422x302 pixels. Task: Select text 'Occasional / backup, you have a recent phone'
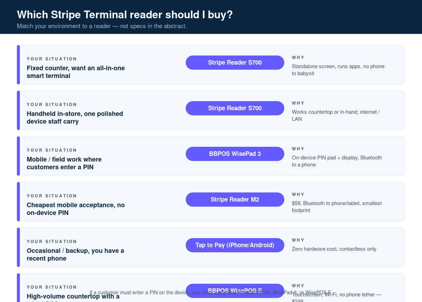point(75,255)
